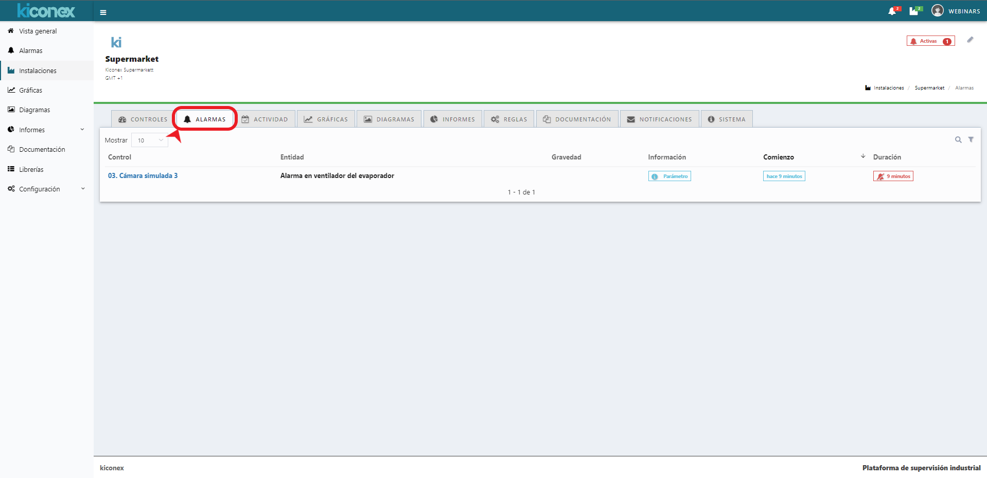Switch to the CONTROLES tab

(143, 119)
